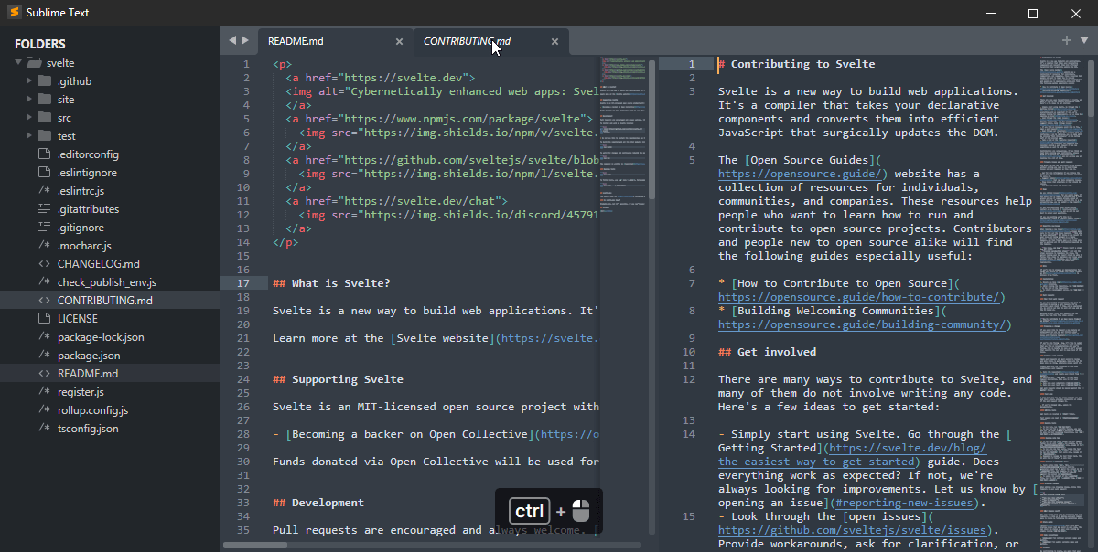Image resolution: width=1098 pixels, height=552 pixels.
Task: Click the "## Development" heading
Action: [318, 503]
